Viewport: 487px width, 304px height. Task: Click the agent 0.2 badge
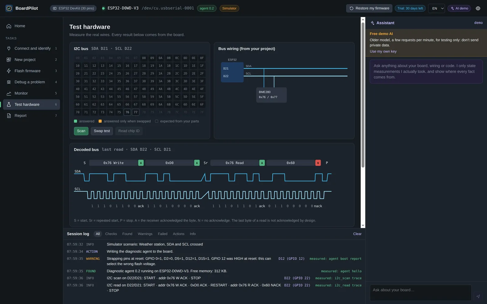tap(207, 8)
